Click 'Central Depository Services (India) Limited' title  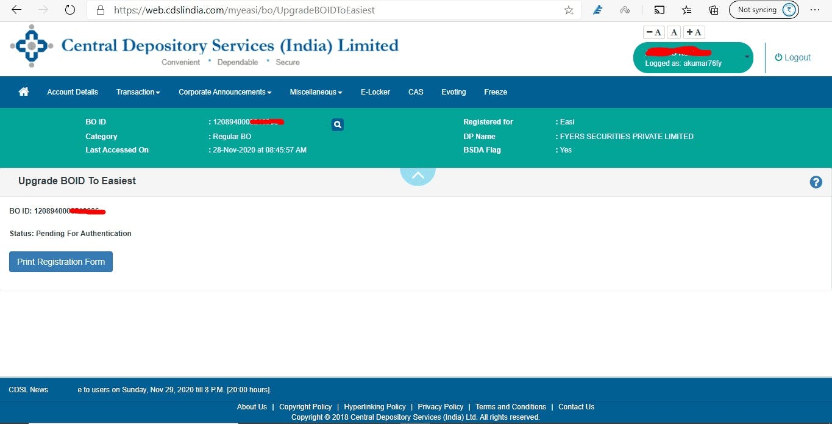[230, 45]
